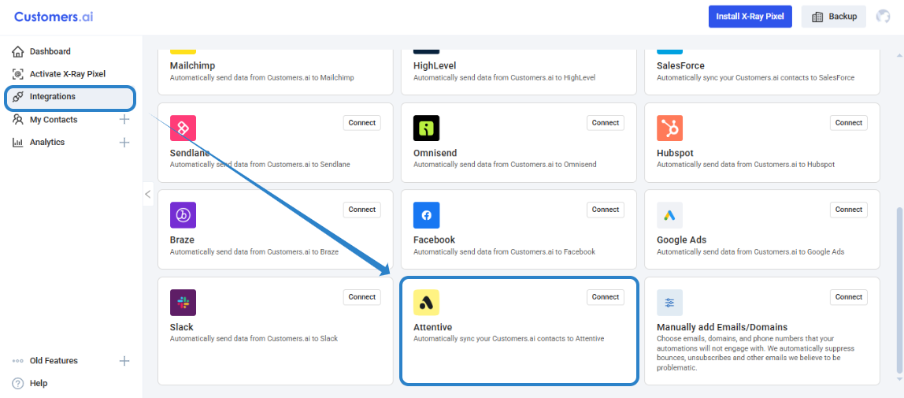Viewport: 904px width, 398px height.
Task: Connect the Hubspot integration
Action: point(849,123)
